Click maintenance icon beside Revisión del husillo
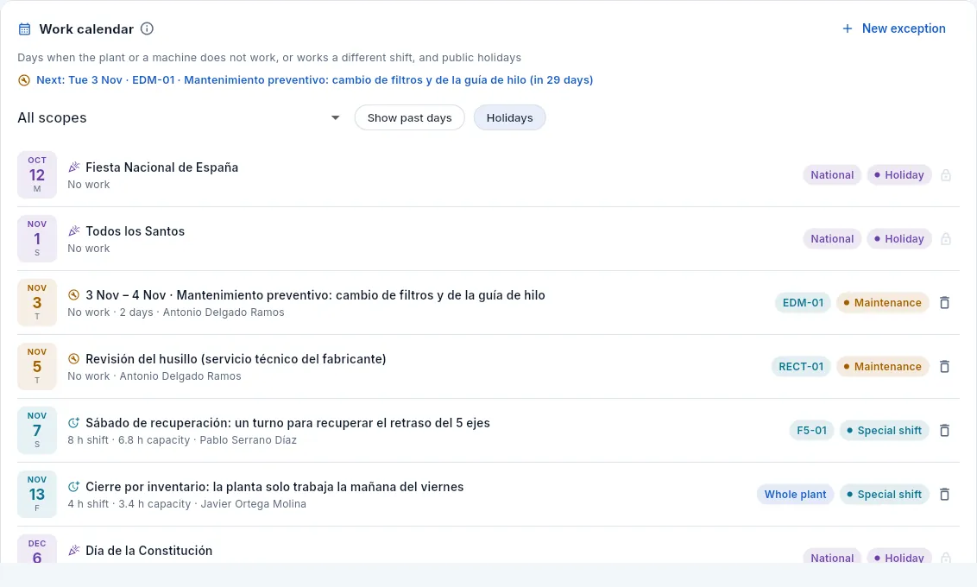This screenshot has width=977, height=587. point(73,359)
